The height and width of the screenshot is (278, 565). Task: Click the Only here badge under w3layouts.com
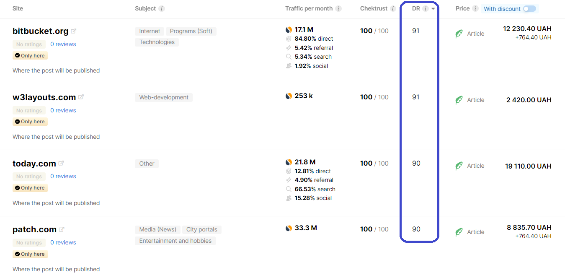pyautogui.click(x=30, y=121)
